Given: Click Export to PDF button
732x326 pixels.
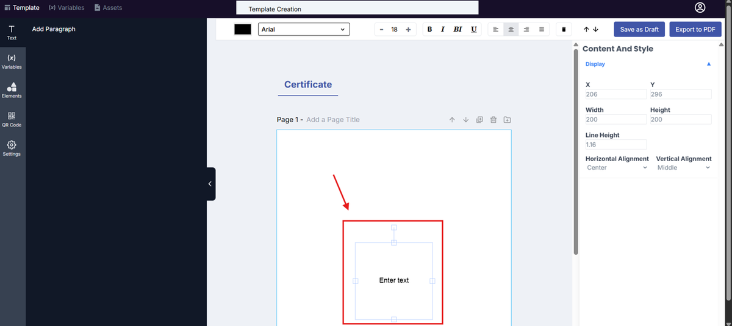Looking at the screenshot, I should [x=695, y=29].
